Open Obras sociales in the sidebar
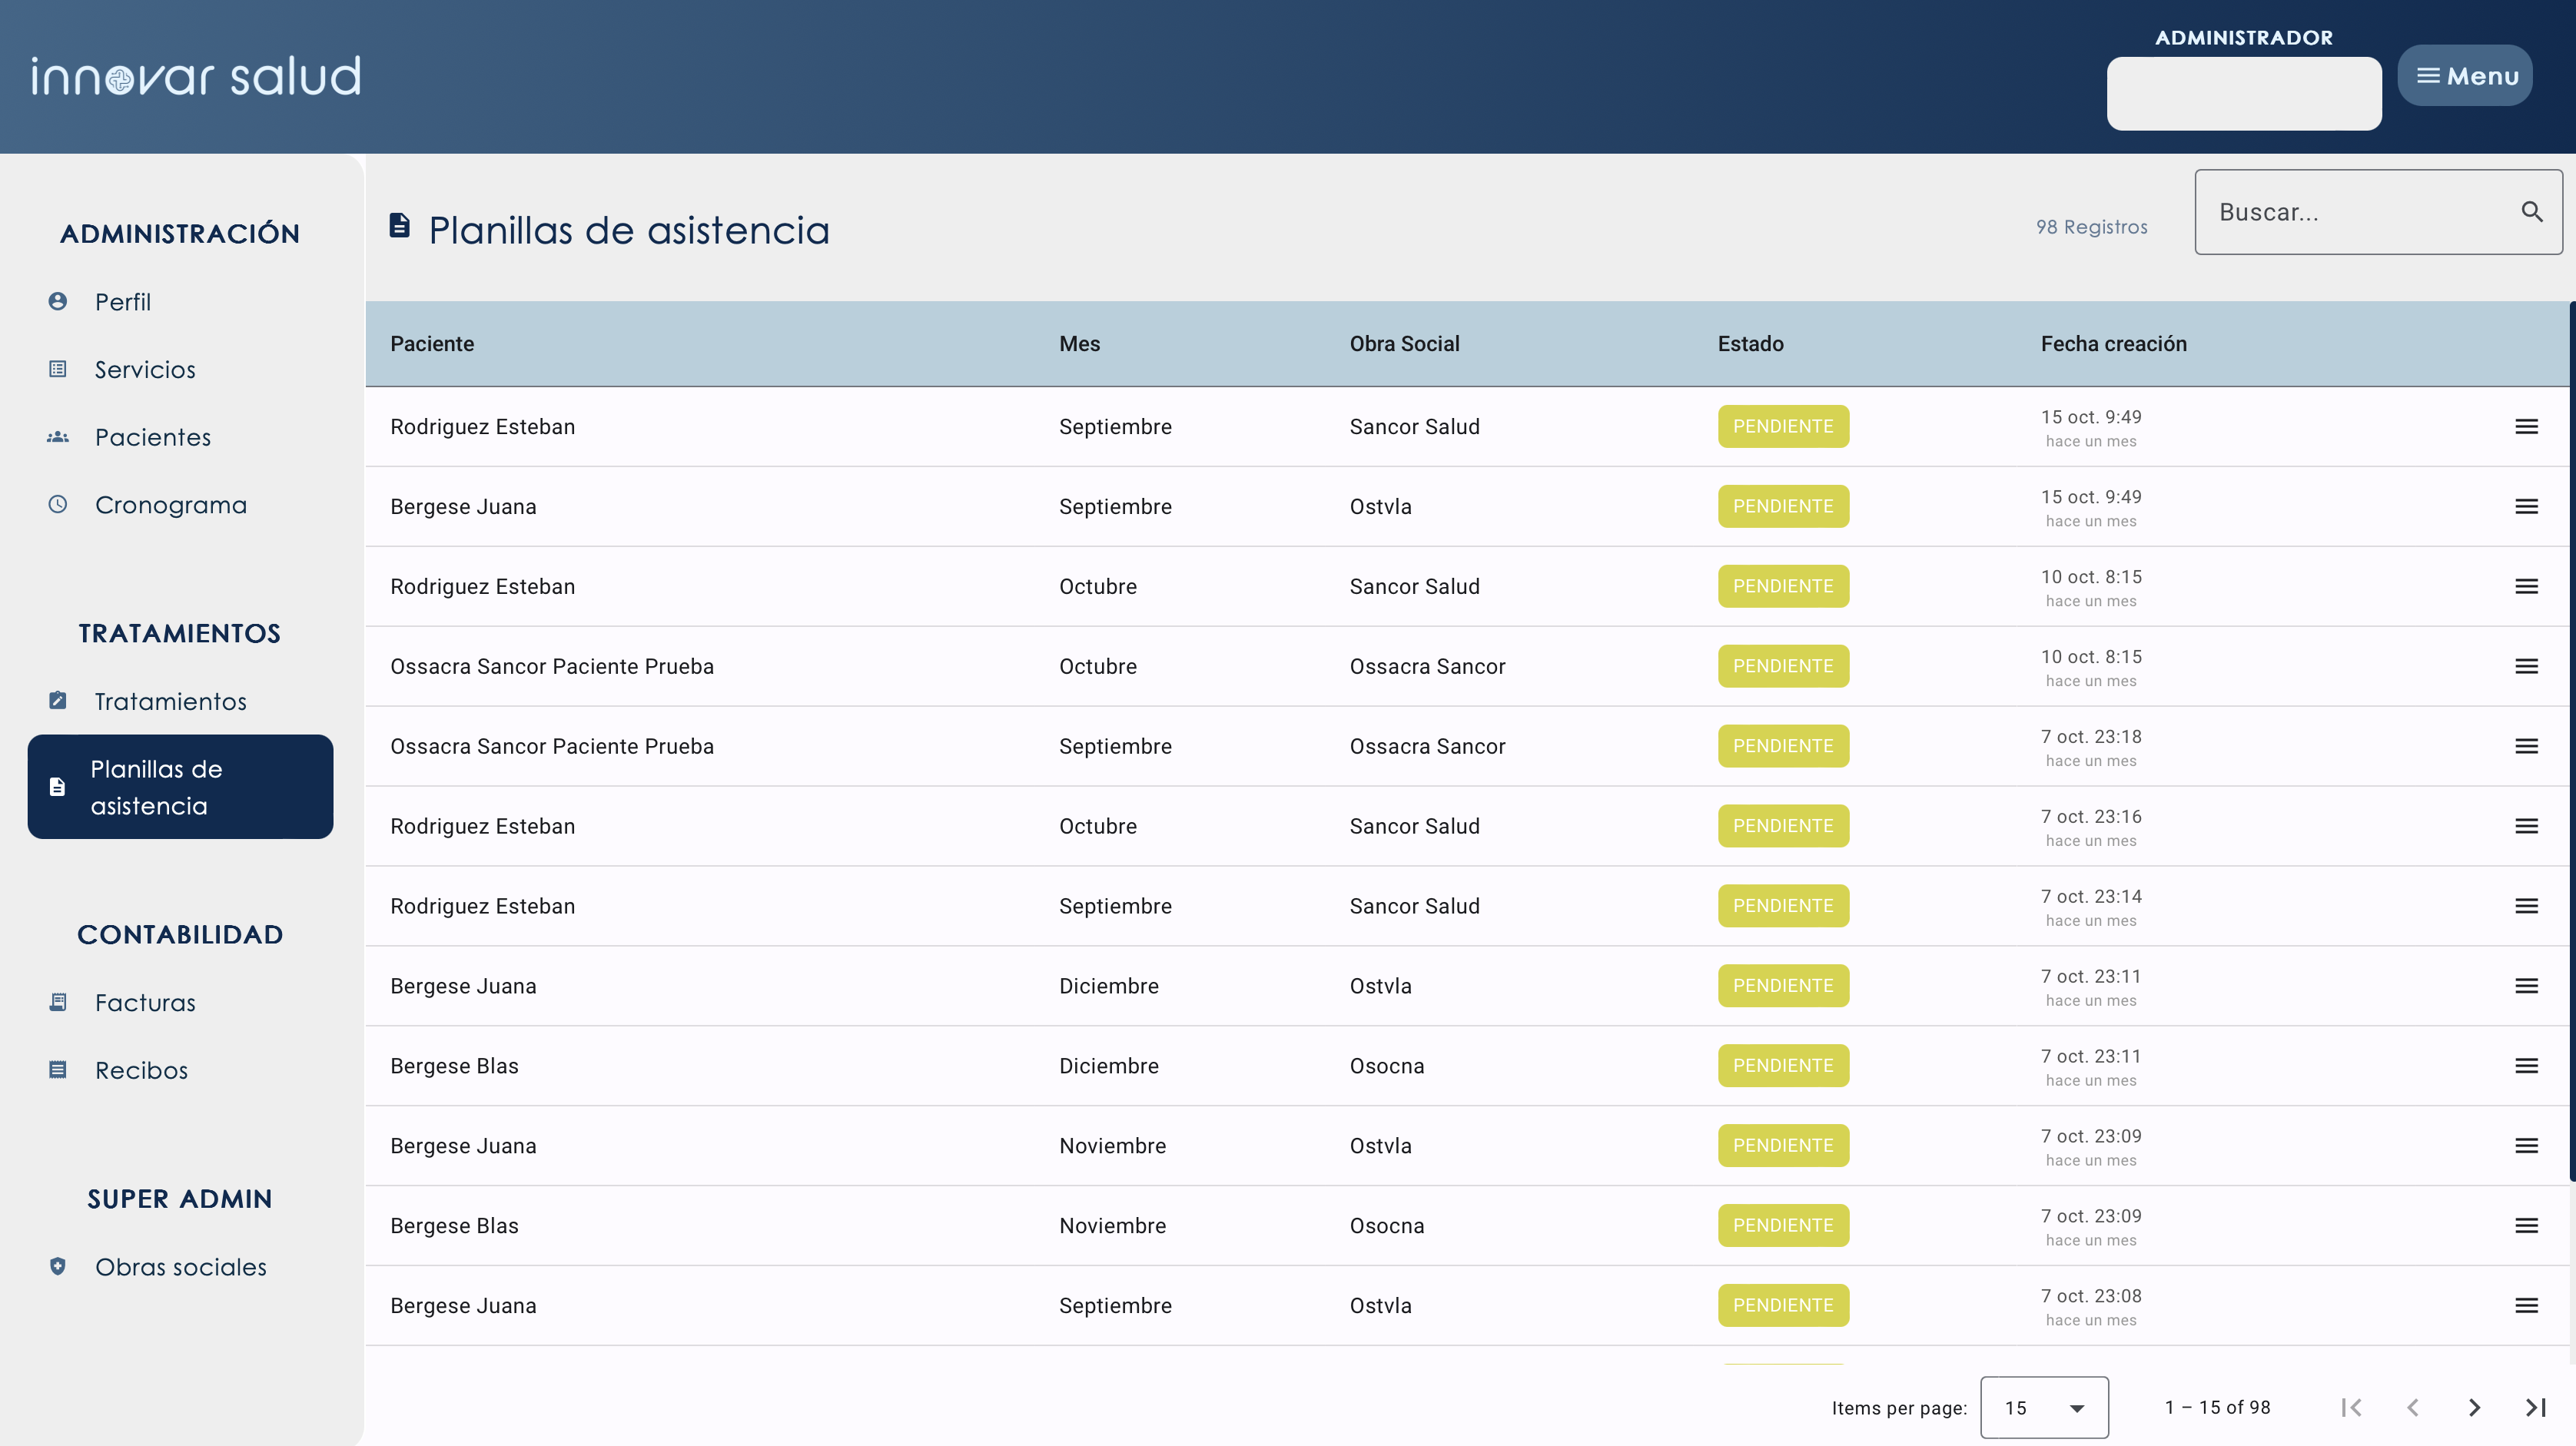2576x1446 pixels. click(x=180, y=1266)
